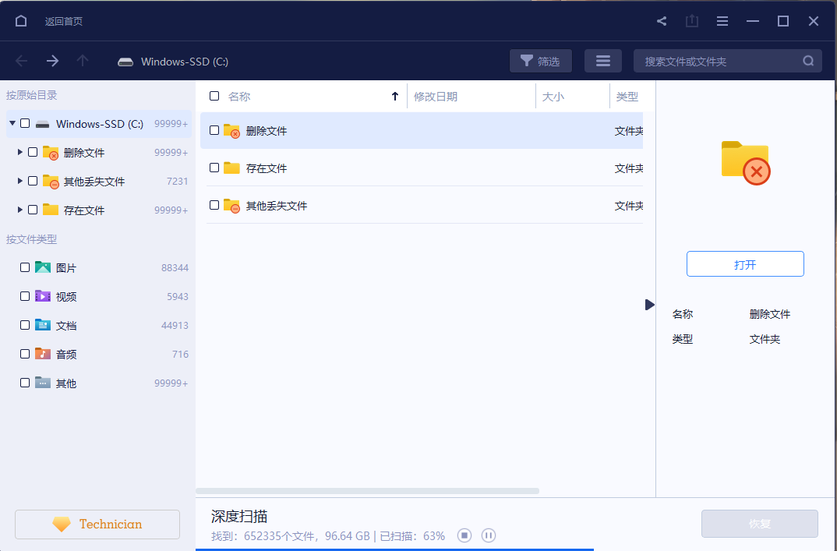Select the 存在文件 row checkbox in list
837x551 pixels.
(x=214, y=168)
